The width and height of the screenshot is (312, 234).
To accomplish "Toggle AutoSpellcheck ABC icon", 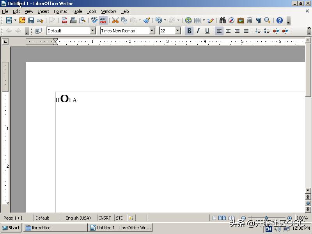I will coord(103,20).
